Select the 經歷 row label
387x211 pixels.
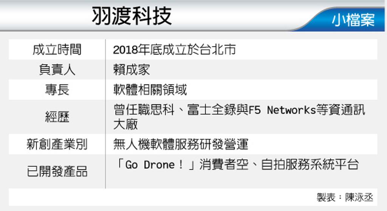(57, 117)
